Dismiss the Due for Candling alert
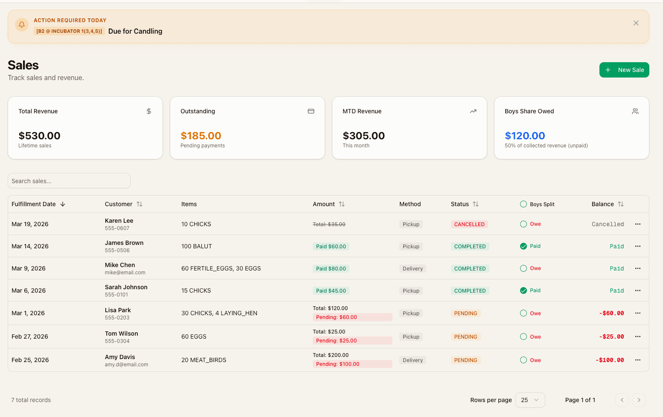 click(x=636, y=23)
